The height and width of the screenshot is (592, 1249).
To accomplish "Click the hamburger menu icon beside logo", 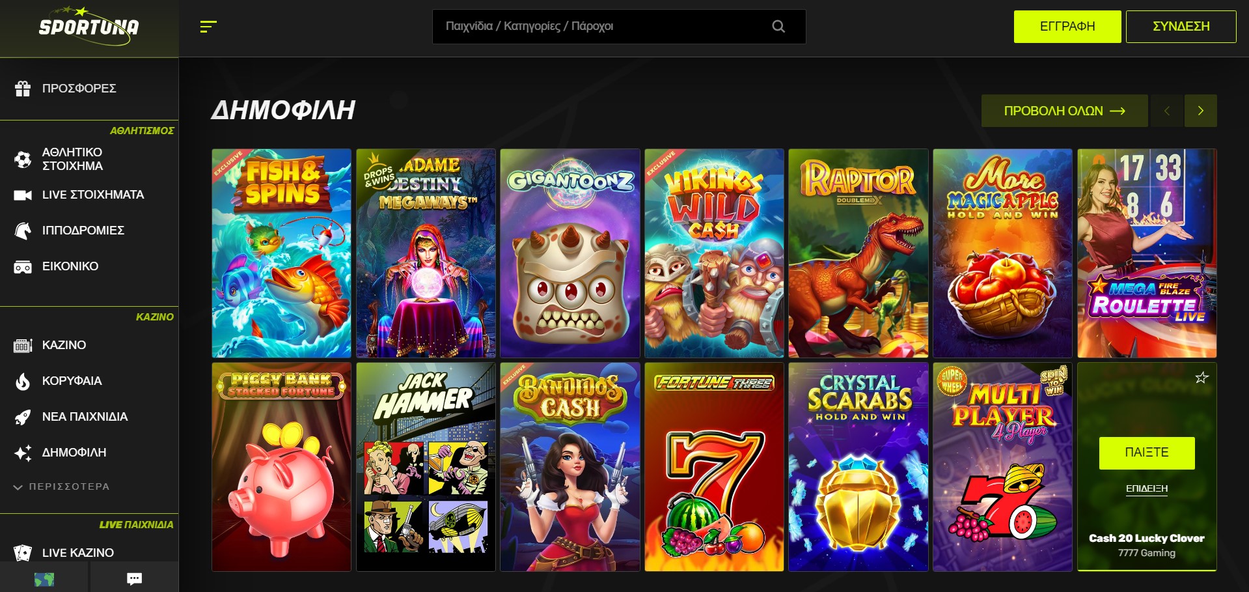I will 208,27.
